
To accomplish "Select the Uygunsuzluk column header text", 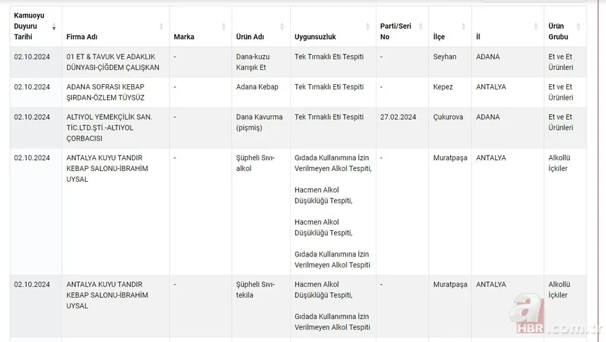I will tap(315, 37).
